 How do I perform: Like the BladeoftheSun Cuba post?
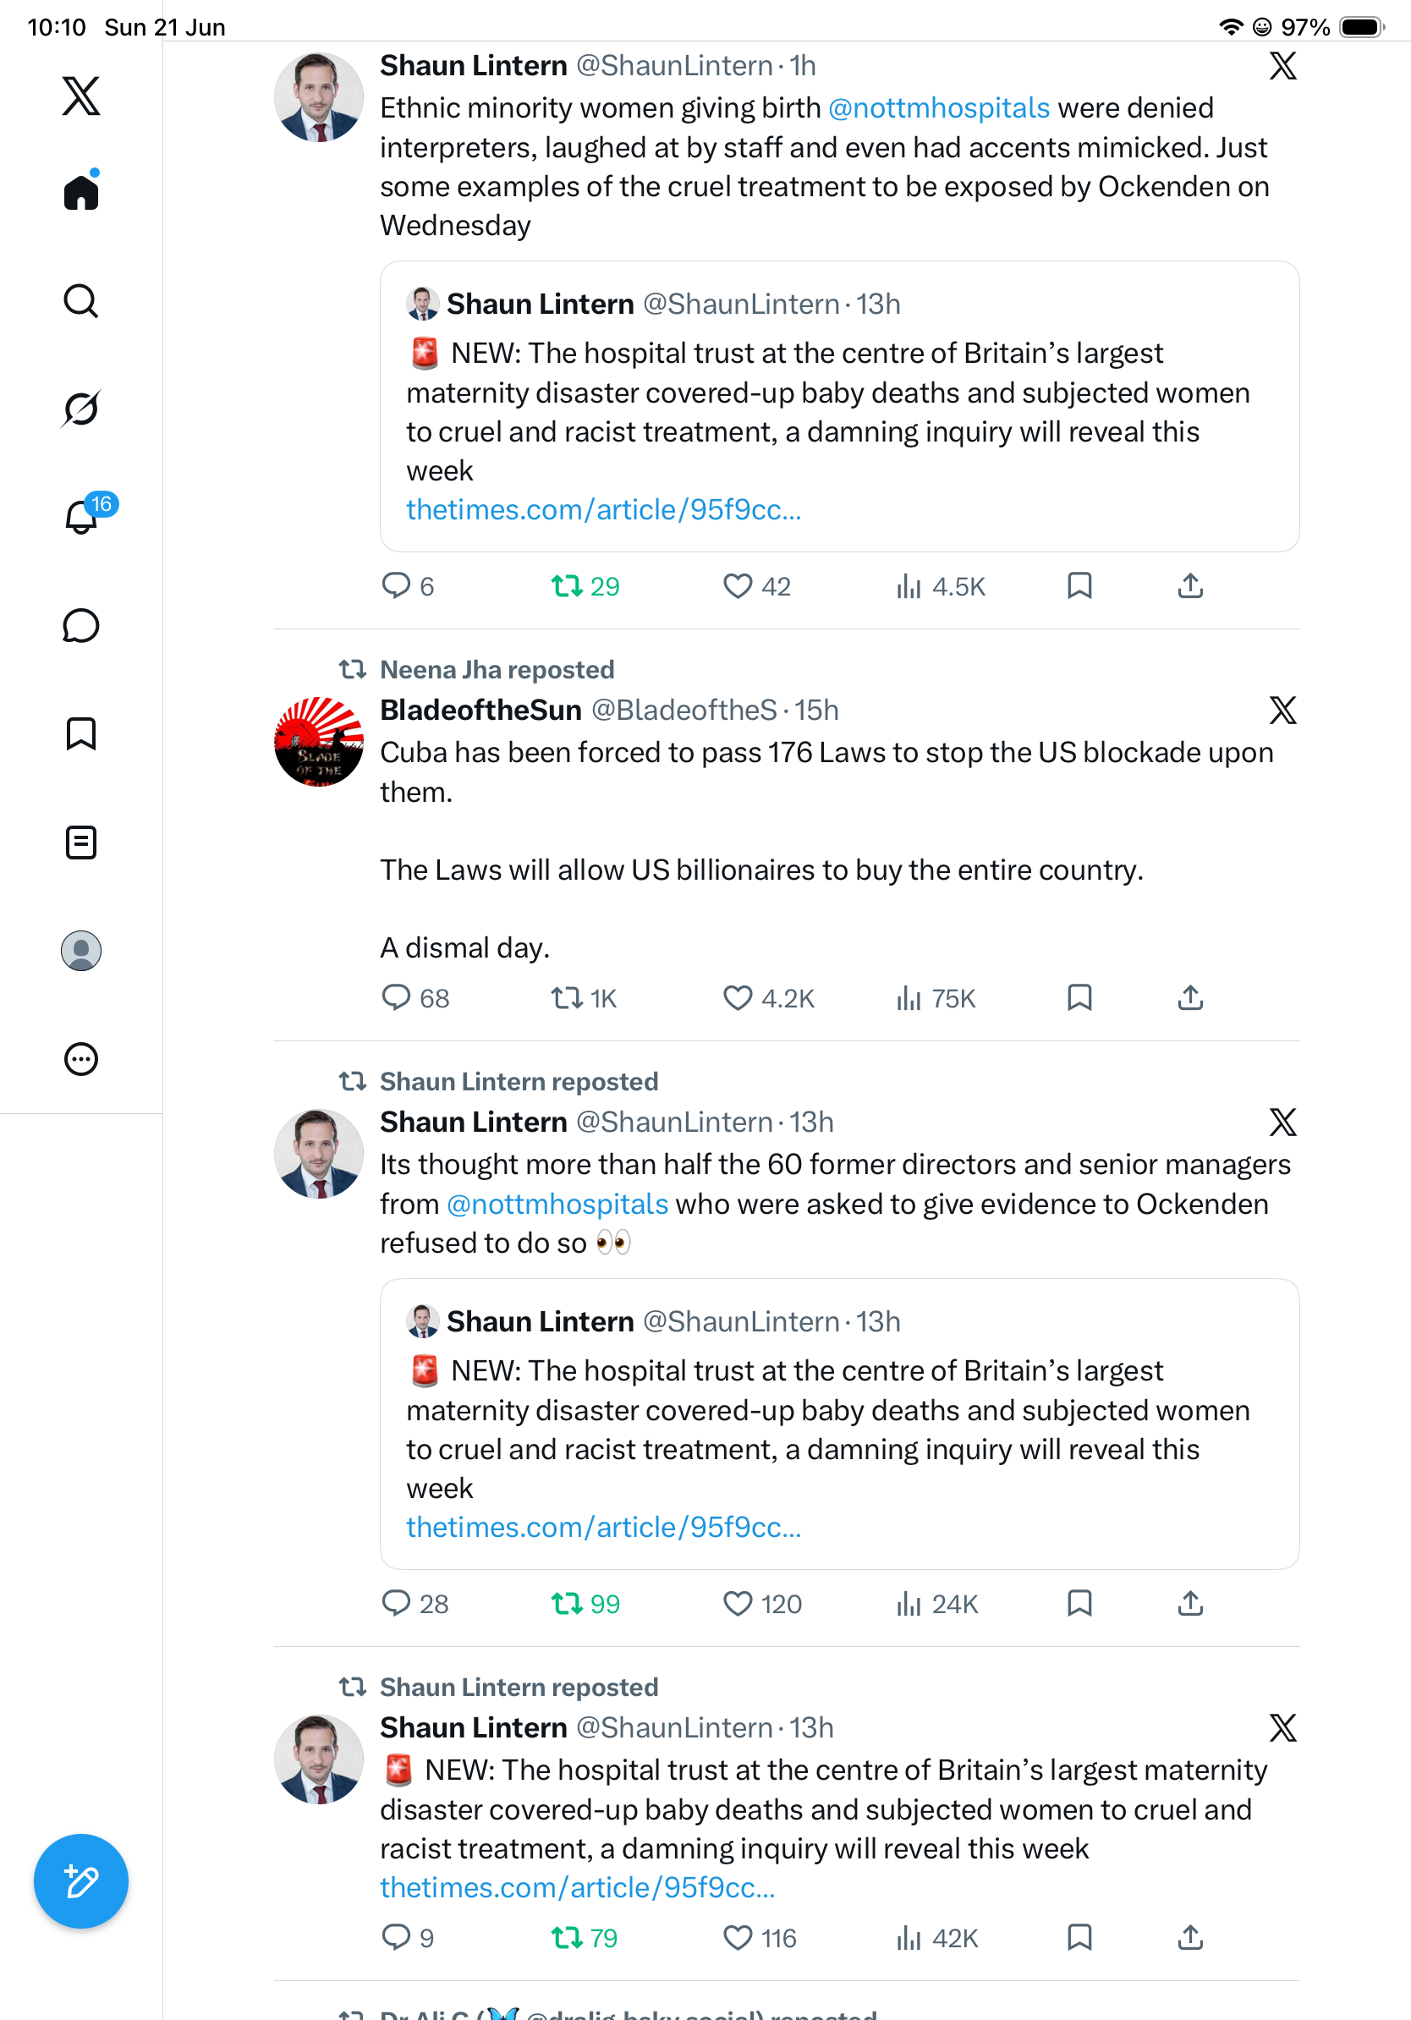(x=737, y=997)
